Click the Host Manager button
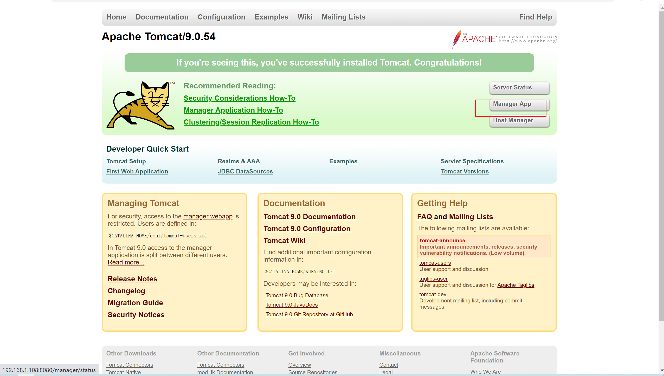 point(519,121)
